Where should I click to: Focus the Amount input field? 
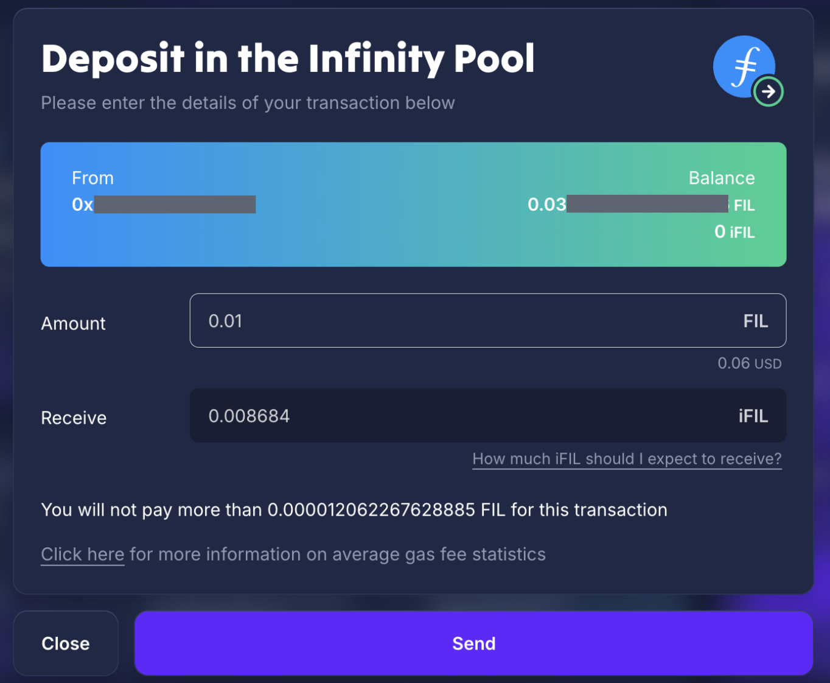tap(462, 321)
